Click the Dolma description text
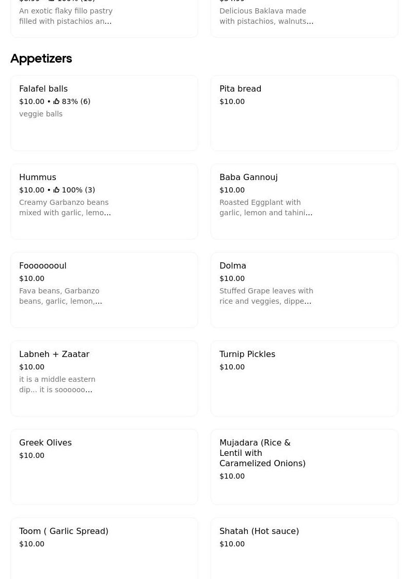 [266, 296]
